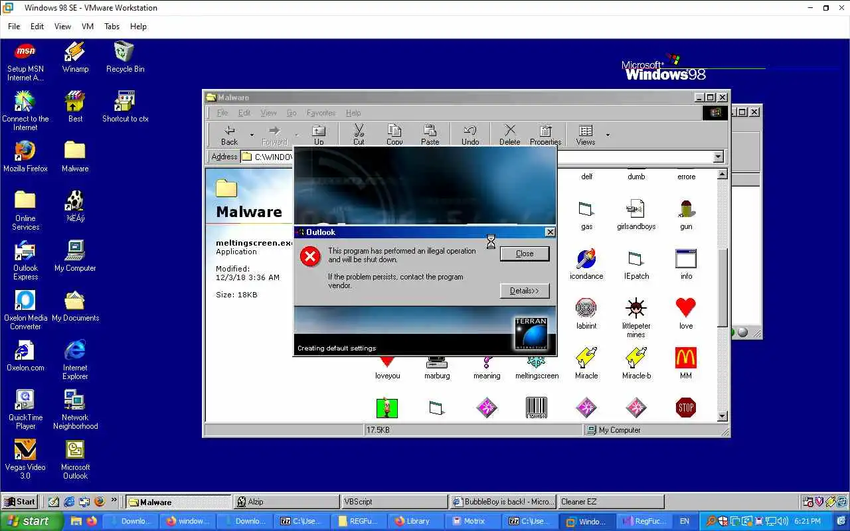Launch Setup MSN Internet Access icon
The image size is (850, 531).
[25, 61]
